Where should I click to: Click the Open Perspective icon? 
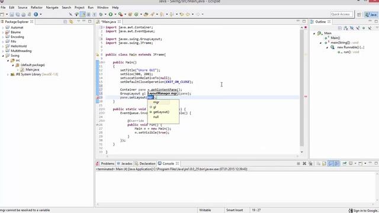point(359,14)
